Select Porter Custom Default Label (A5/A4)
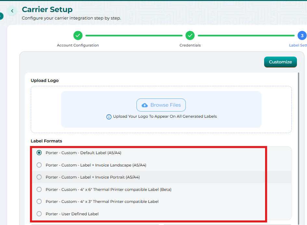Screen dimensions: 307x225 [x=39, y=153]
